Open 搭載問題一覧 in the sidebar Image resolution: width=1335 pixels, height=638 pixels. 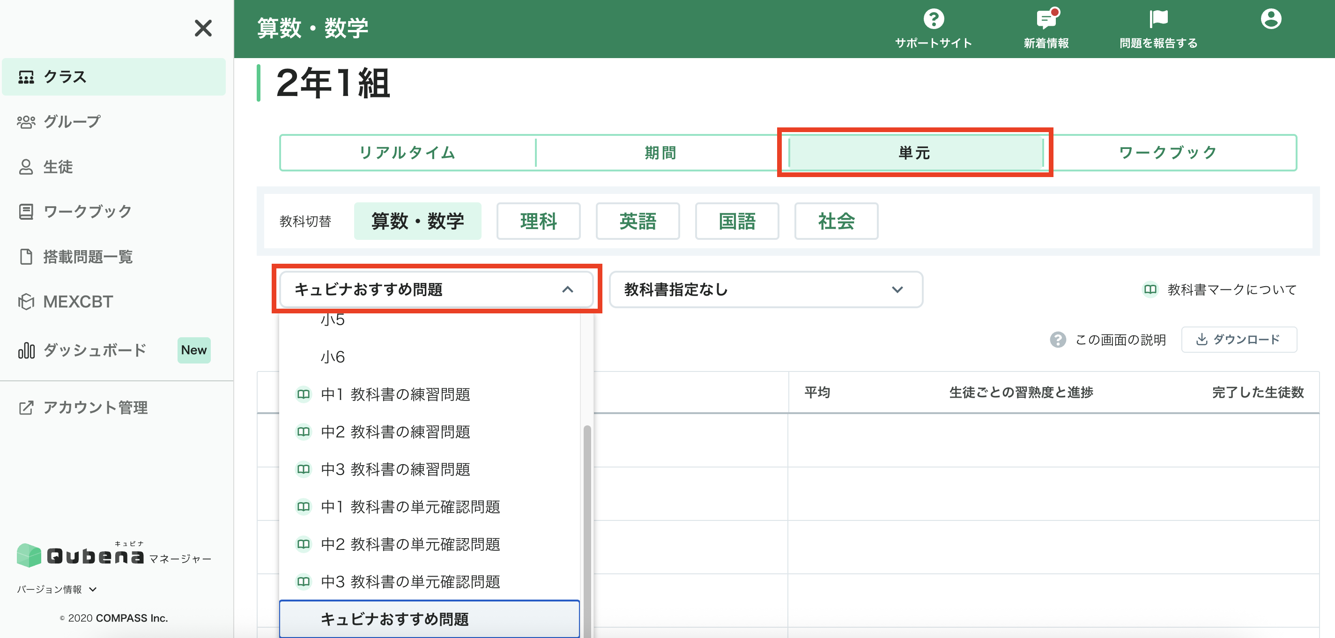point(113,257)
